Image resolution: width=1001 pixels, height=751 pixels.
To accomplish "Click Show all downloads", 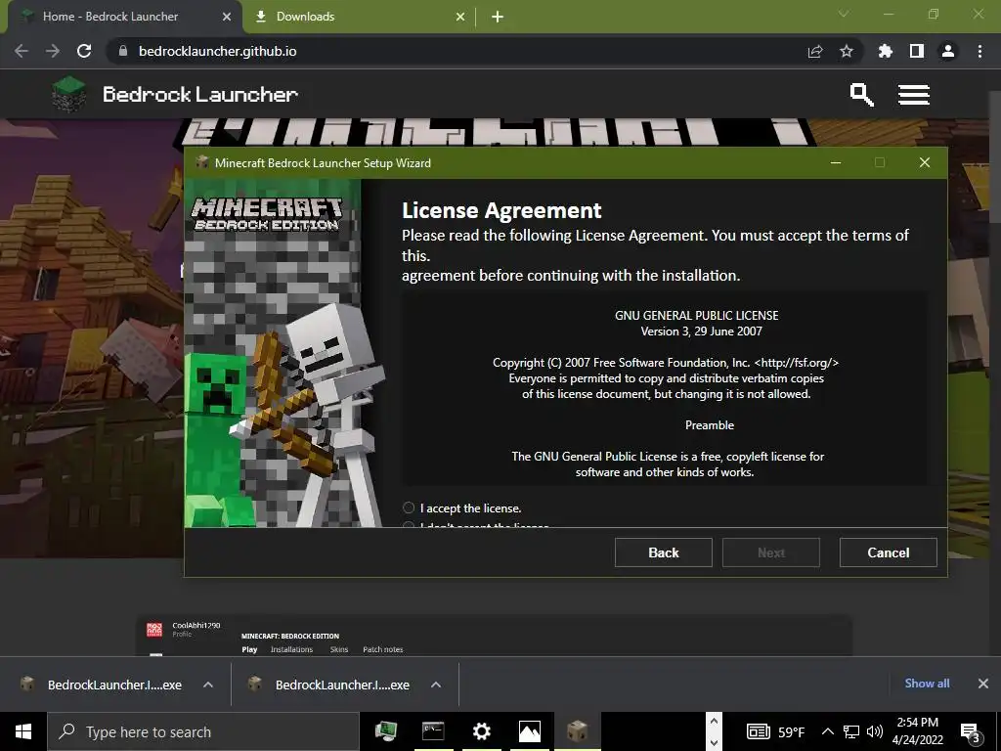I will click(927, 684).
